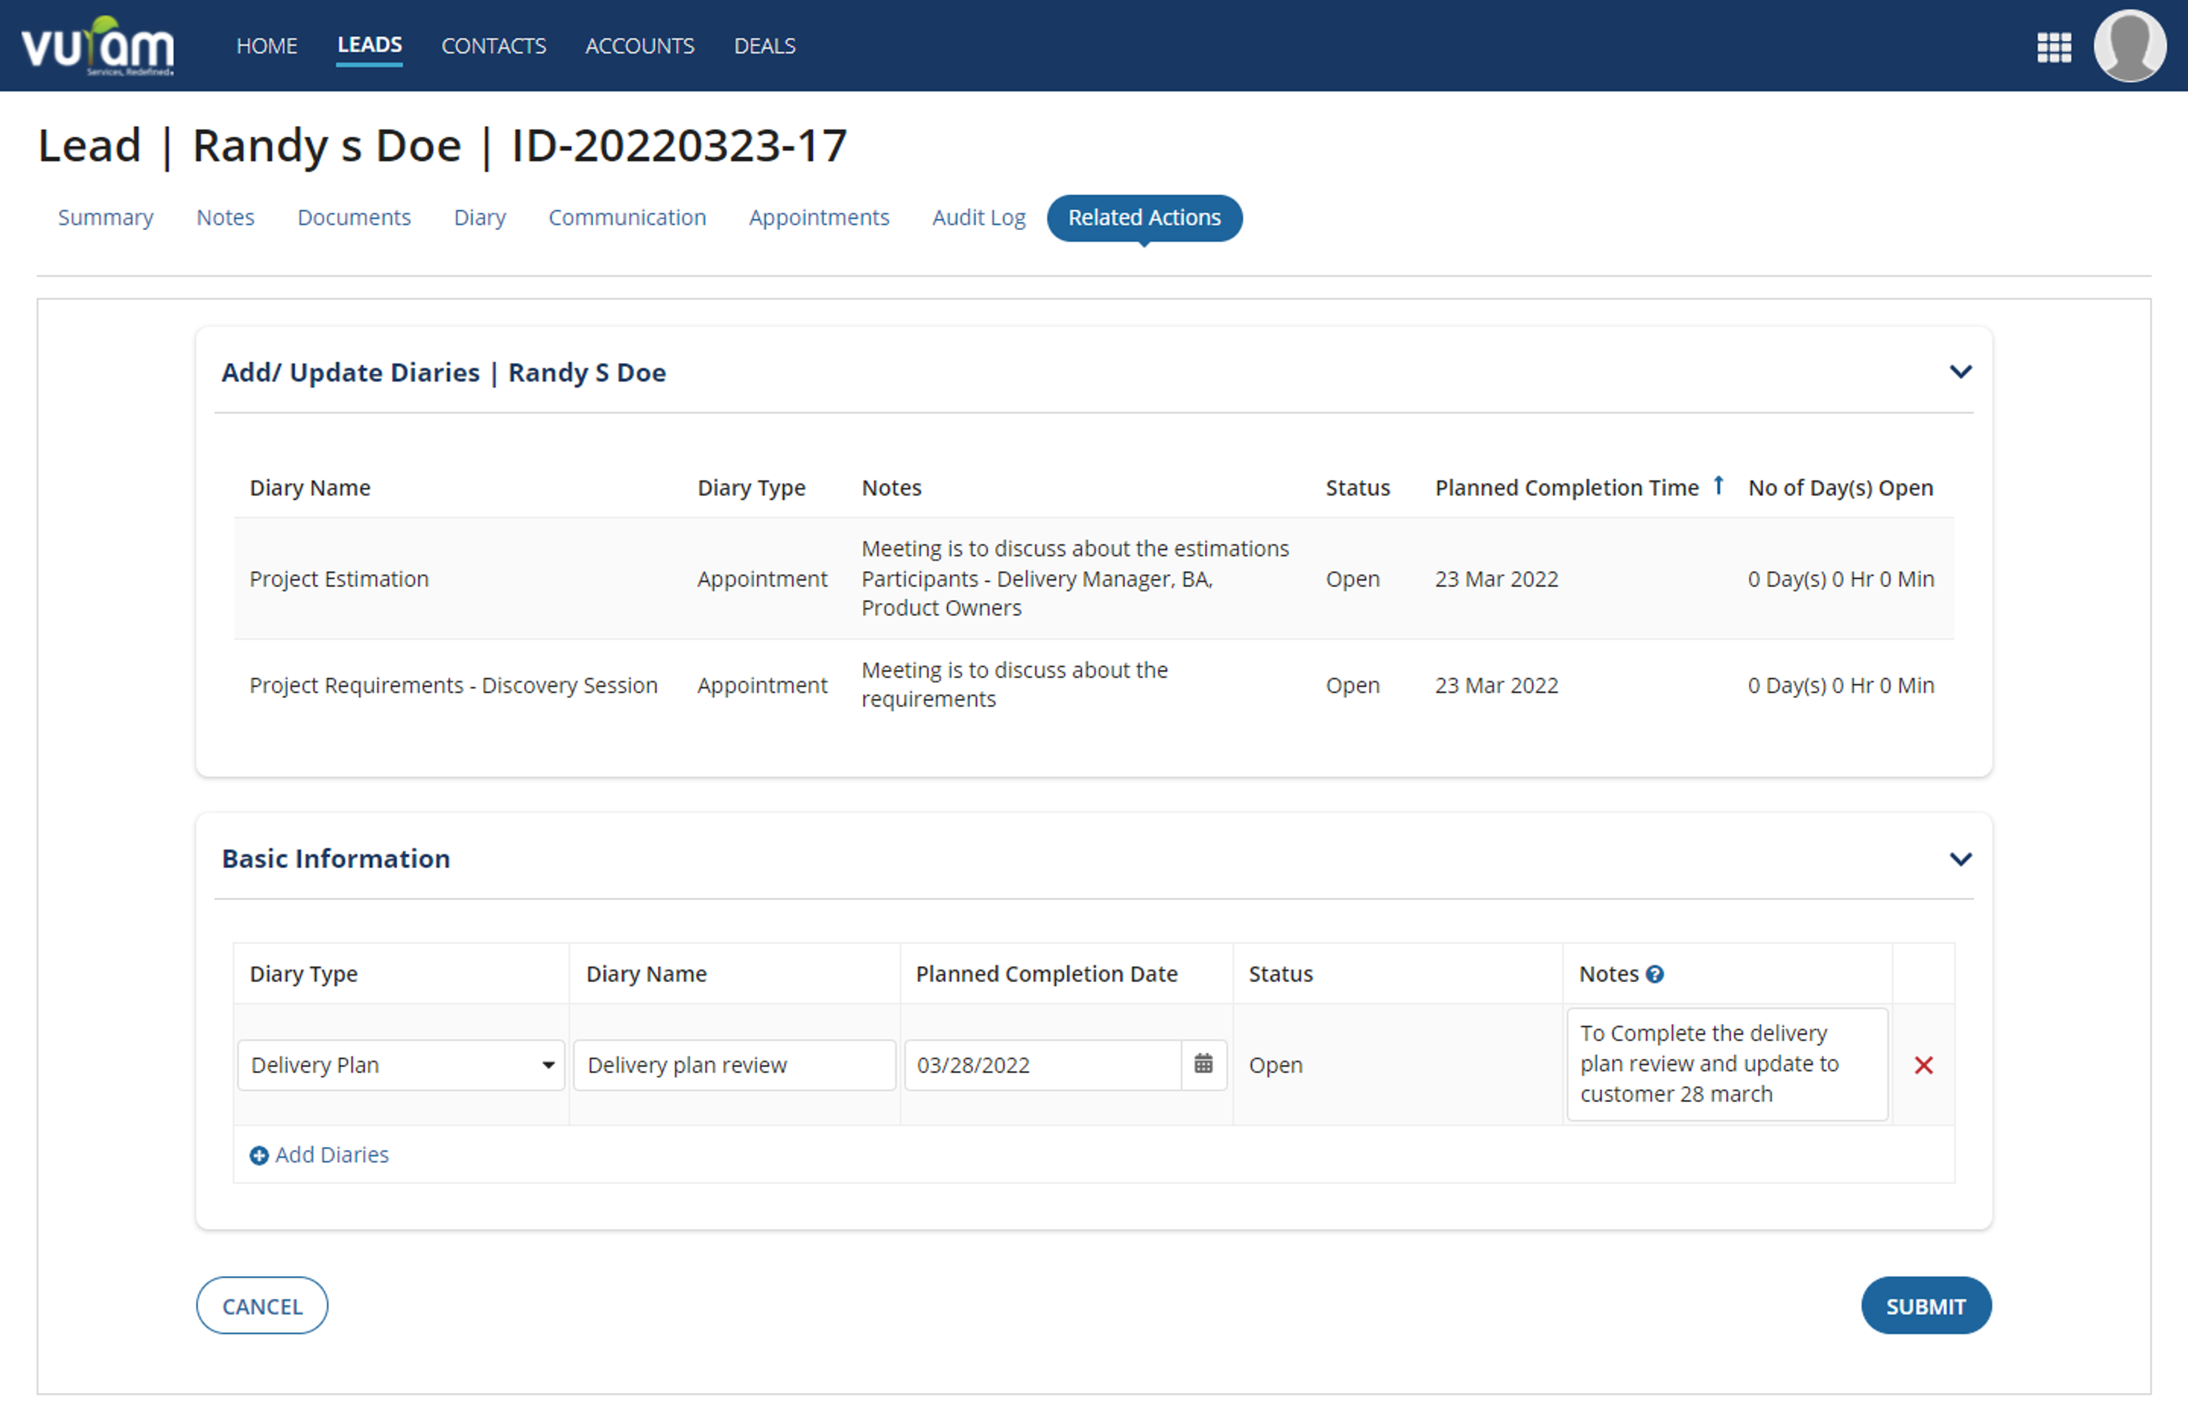Open the DEALS navigation item

765,46
